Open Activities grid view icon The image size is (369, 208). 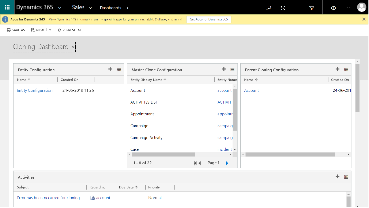click(346, 177)
